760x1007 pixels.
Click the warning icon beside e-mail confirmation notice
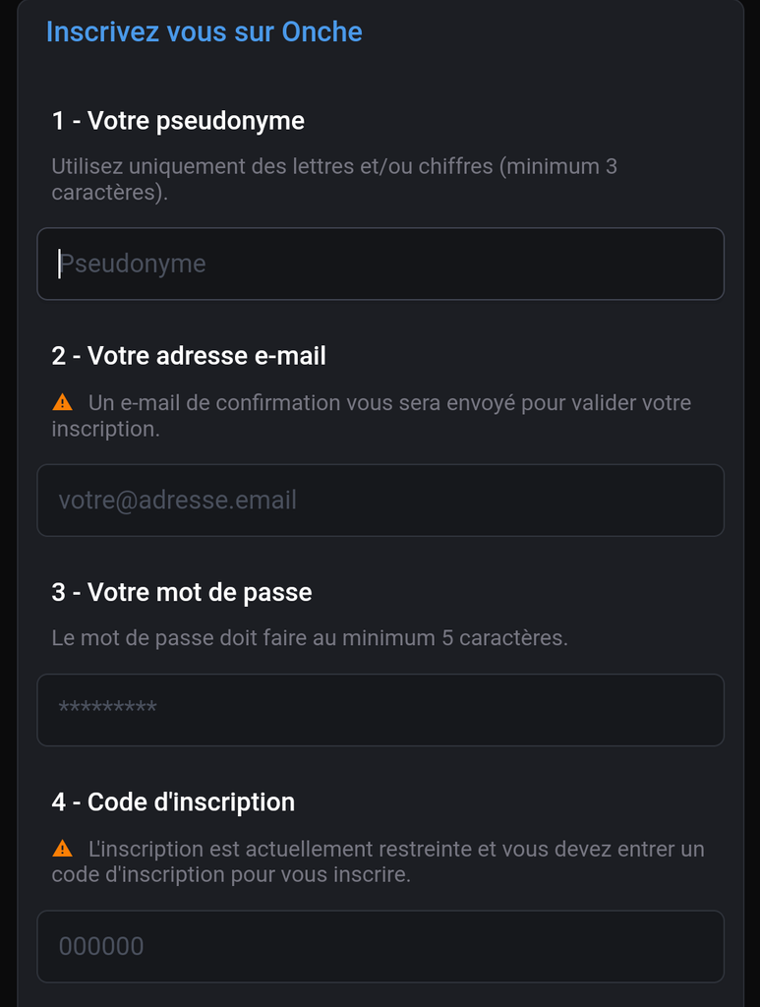[x=63, y=402]
